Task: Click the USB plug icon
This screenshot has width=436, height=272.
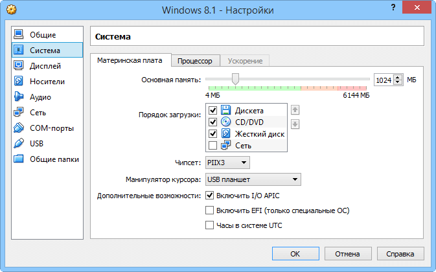Action: point(19,143)
